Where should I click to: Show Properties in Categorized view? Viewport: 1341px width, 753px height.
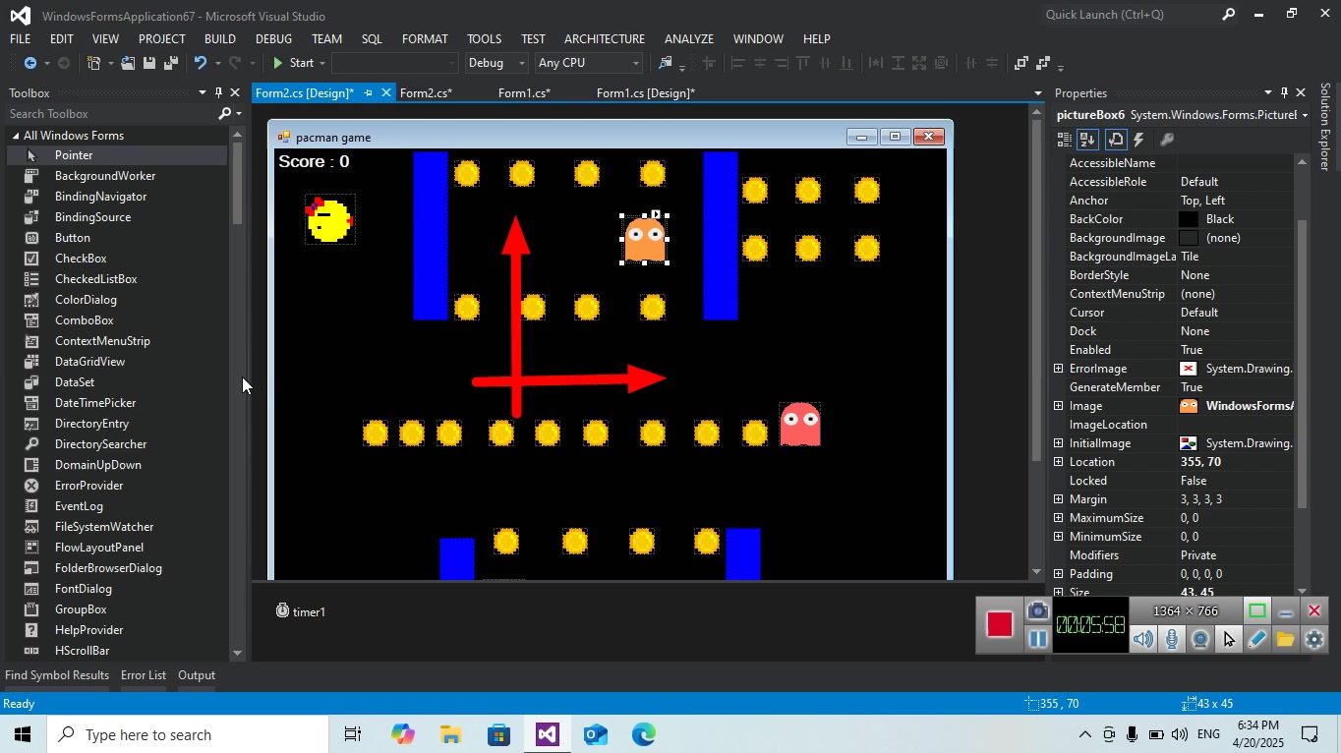1065,140
